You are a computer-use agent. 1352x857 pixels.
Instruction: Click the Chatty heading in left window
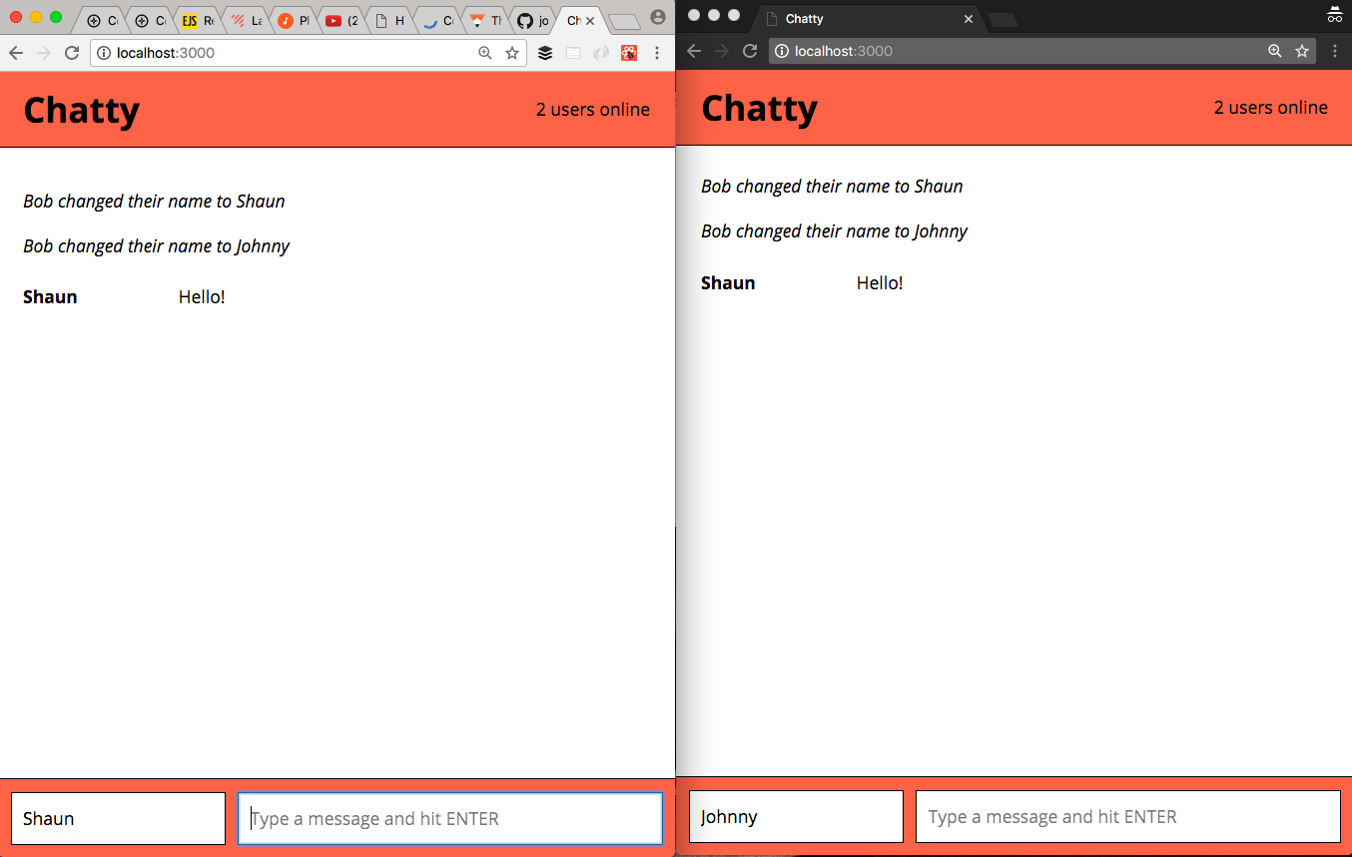pyautogui.click(x=81, y=110)
